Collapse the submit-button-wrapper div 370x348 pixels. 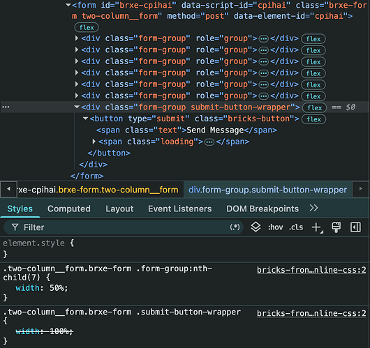[x=77, y=107]
